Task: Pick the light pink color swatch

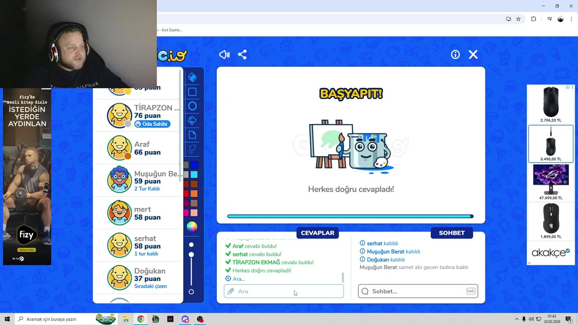Action: [194, 213]
